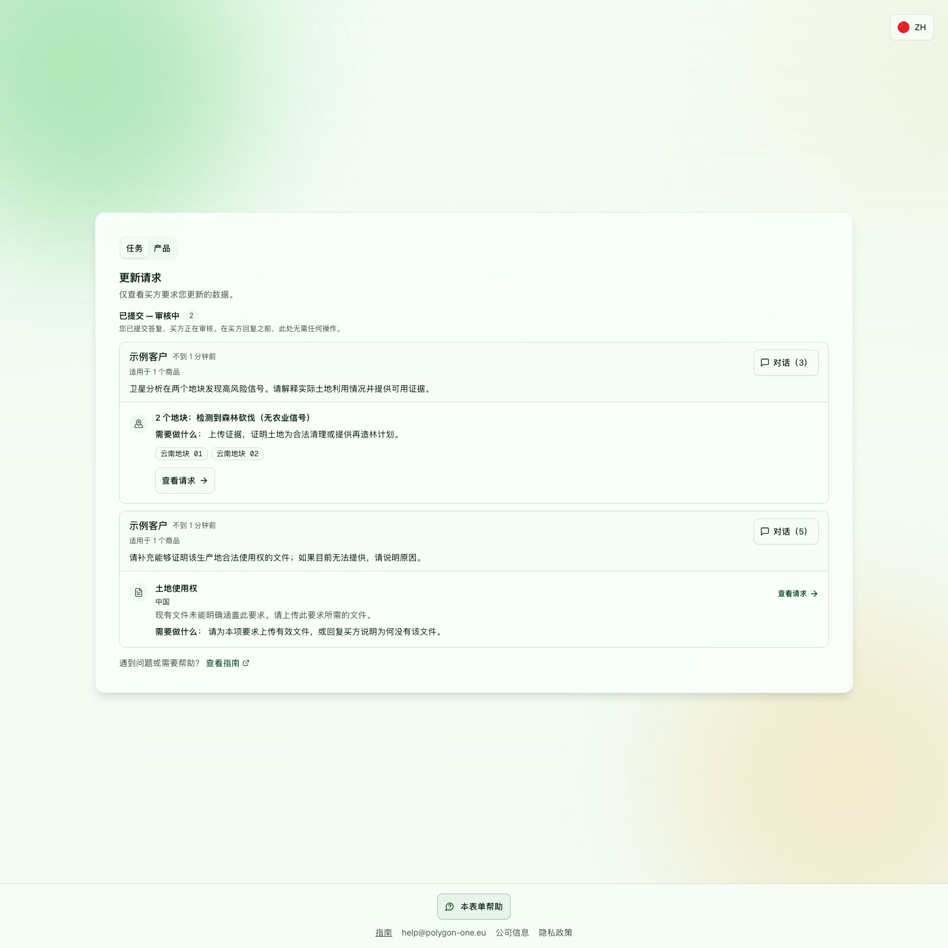The image size is (948, 948).
Task: Click 查看请求 button under deforestation plots
Action: point(185,481)
